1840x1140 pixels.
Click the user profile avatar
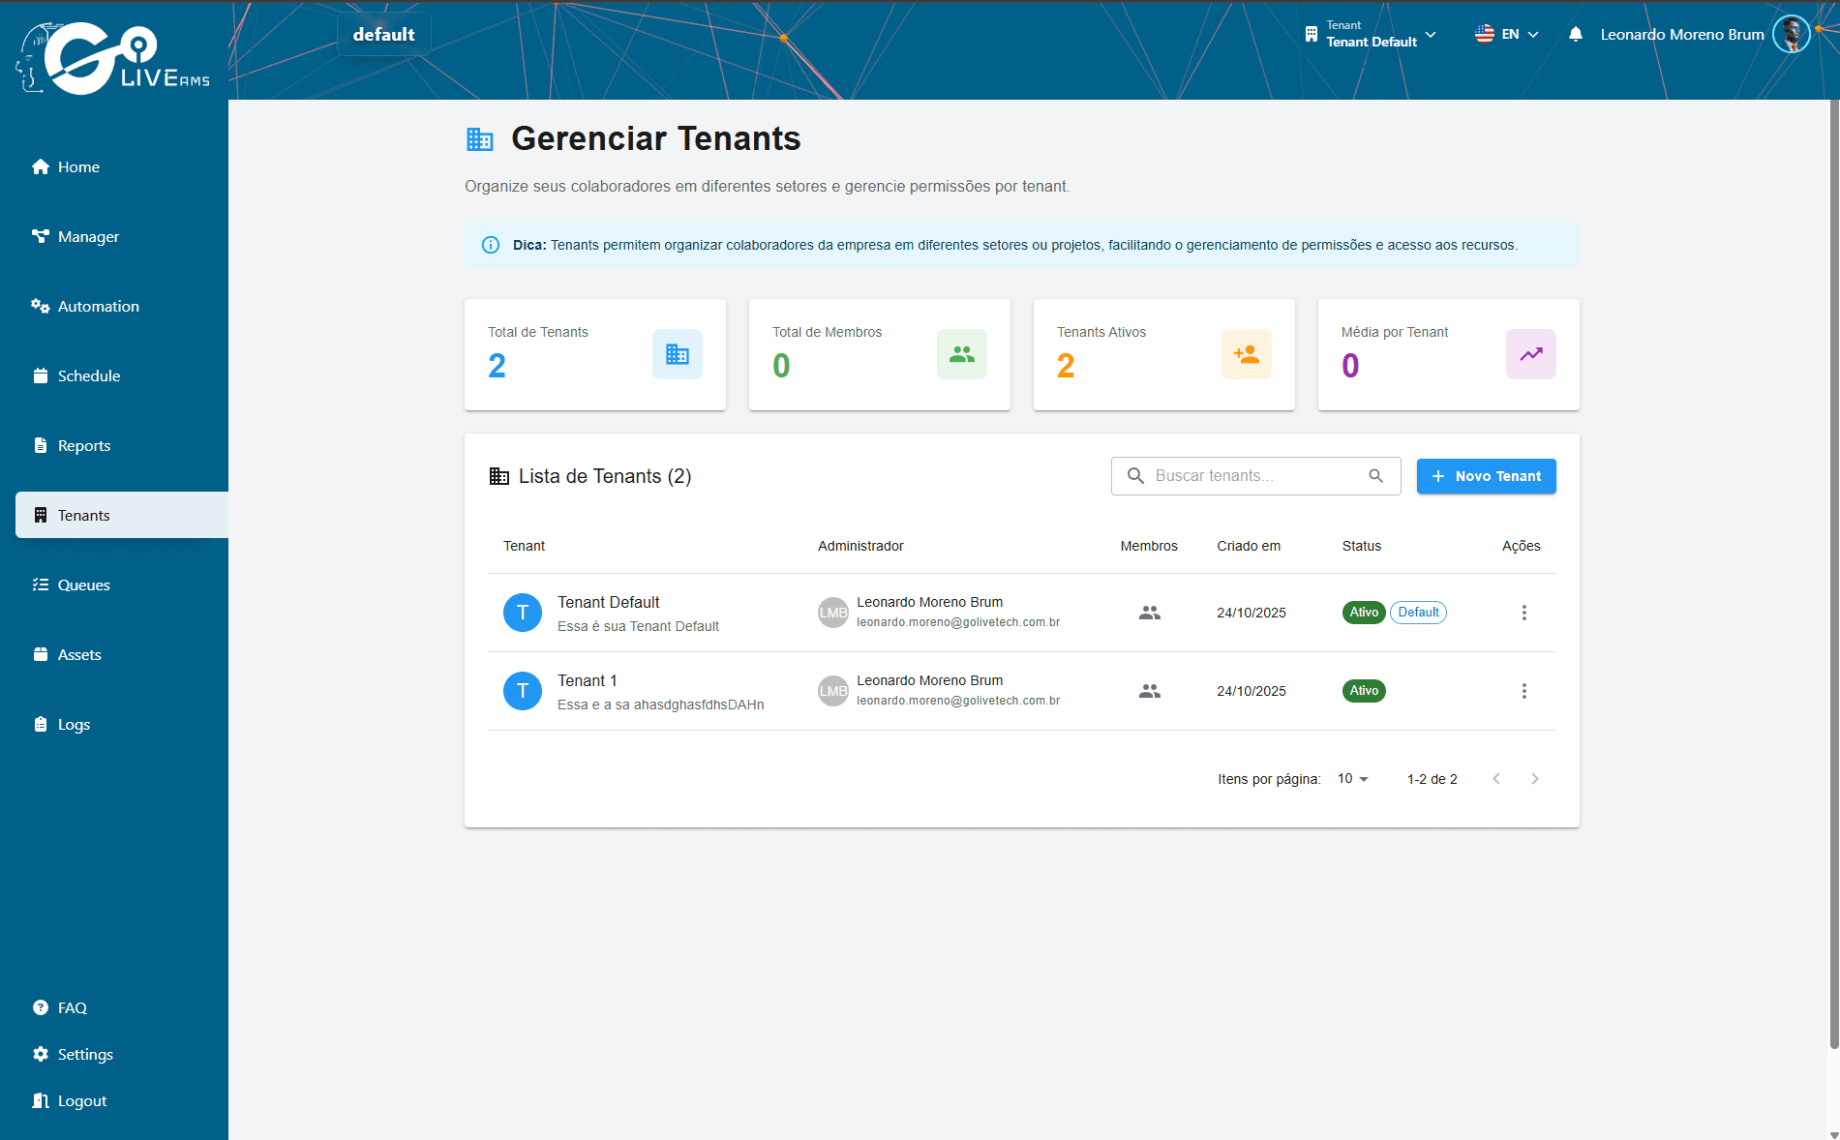pyautogui.click(x=1791, y=34)
